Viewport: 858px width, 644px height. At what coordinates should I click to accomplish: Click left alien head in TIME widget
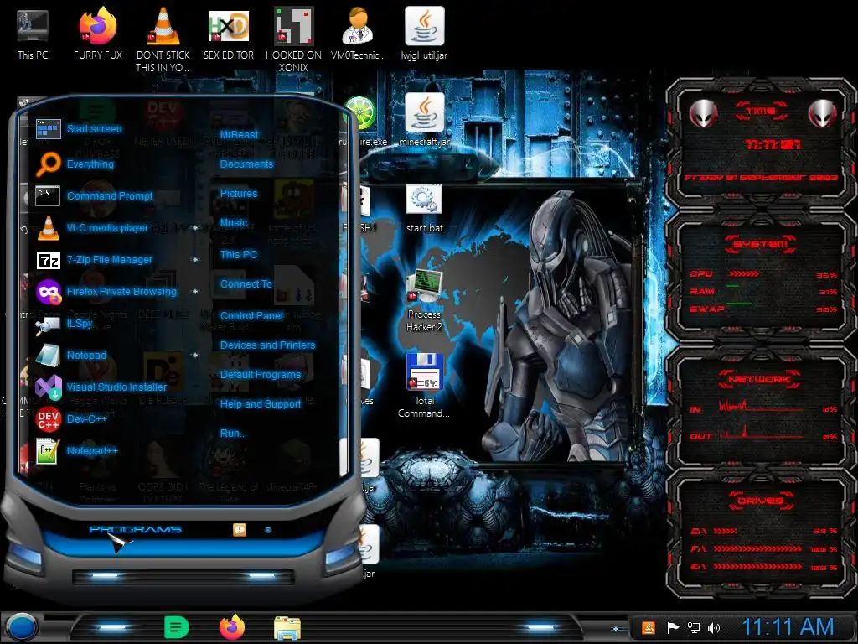click(703, 113)
